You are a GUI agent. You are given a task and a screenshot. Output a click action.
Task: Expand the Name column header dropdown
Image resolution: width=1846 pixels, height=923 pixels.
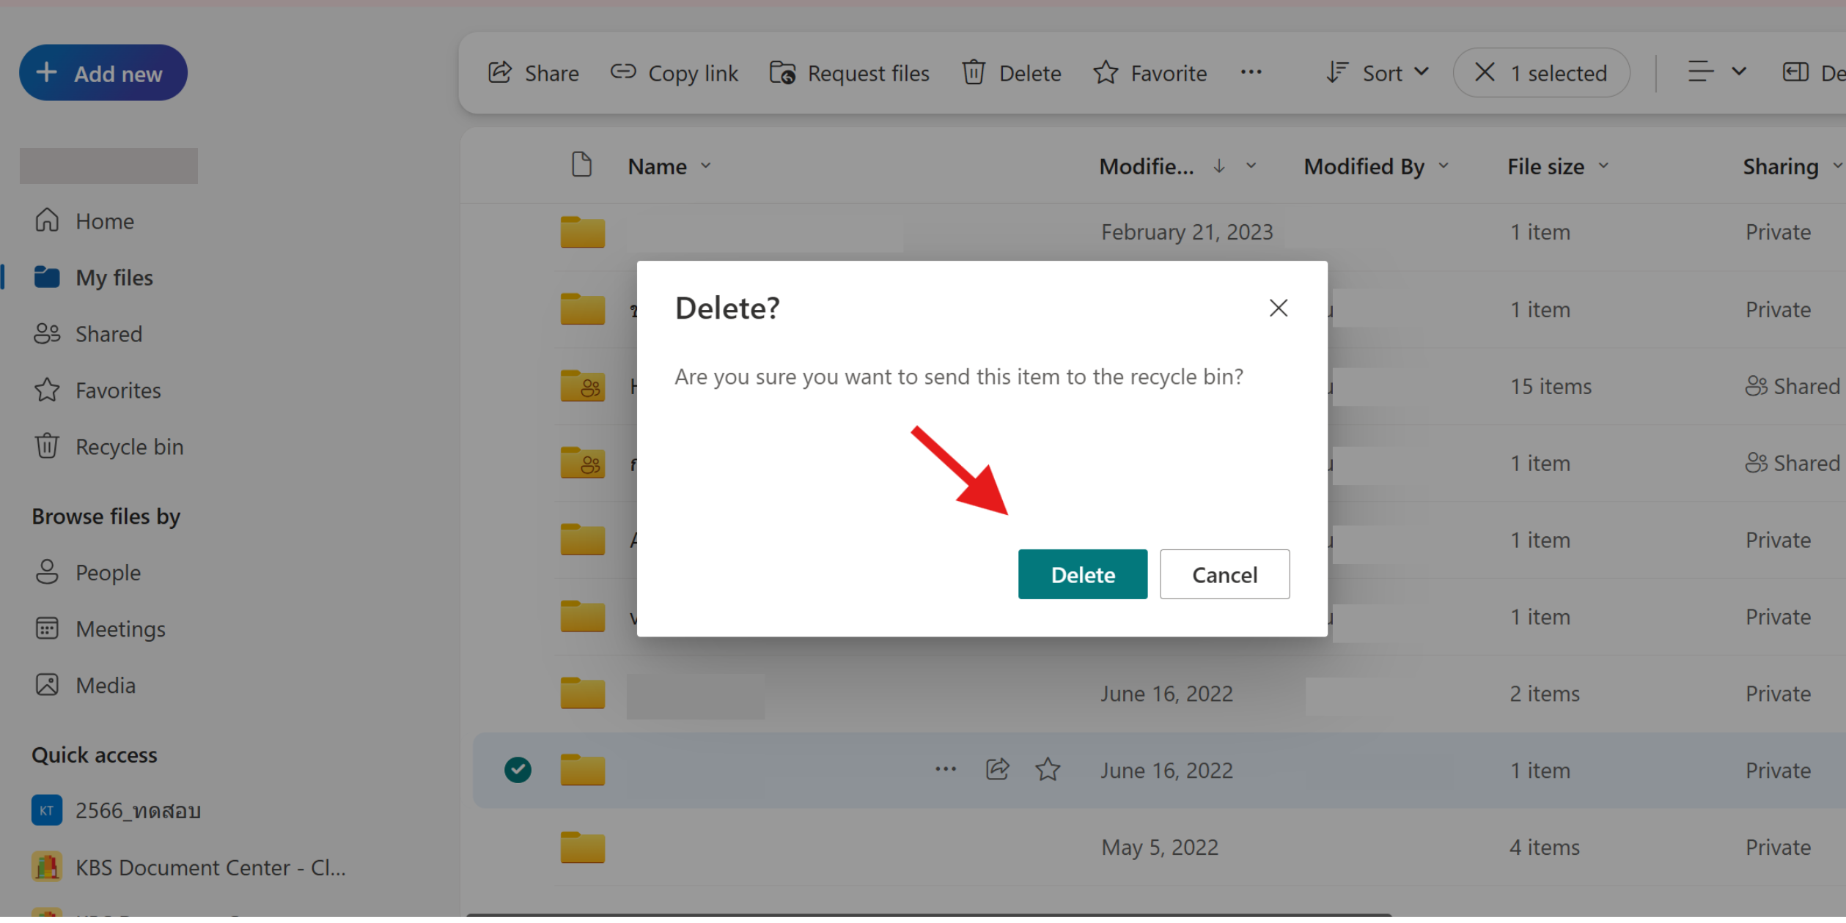point(705,166)
